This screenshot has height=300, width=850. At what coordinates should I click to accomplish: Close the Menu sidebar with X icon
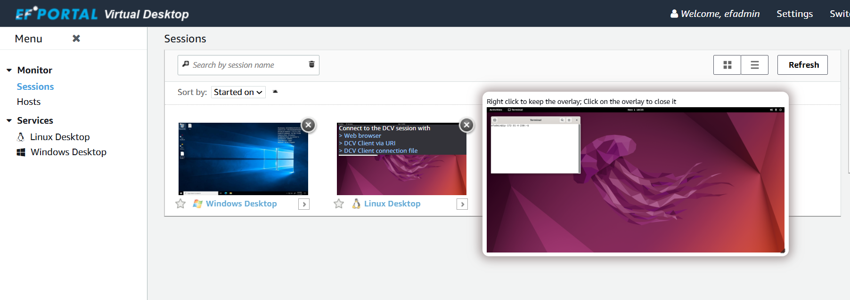pyautogui.click(x=76, y=39)
